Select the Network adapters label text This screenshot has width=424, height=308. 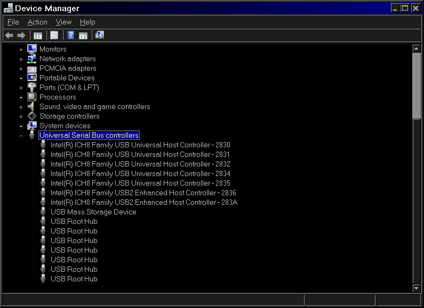pos(68,59)
